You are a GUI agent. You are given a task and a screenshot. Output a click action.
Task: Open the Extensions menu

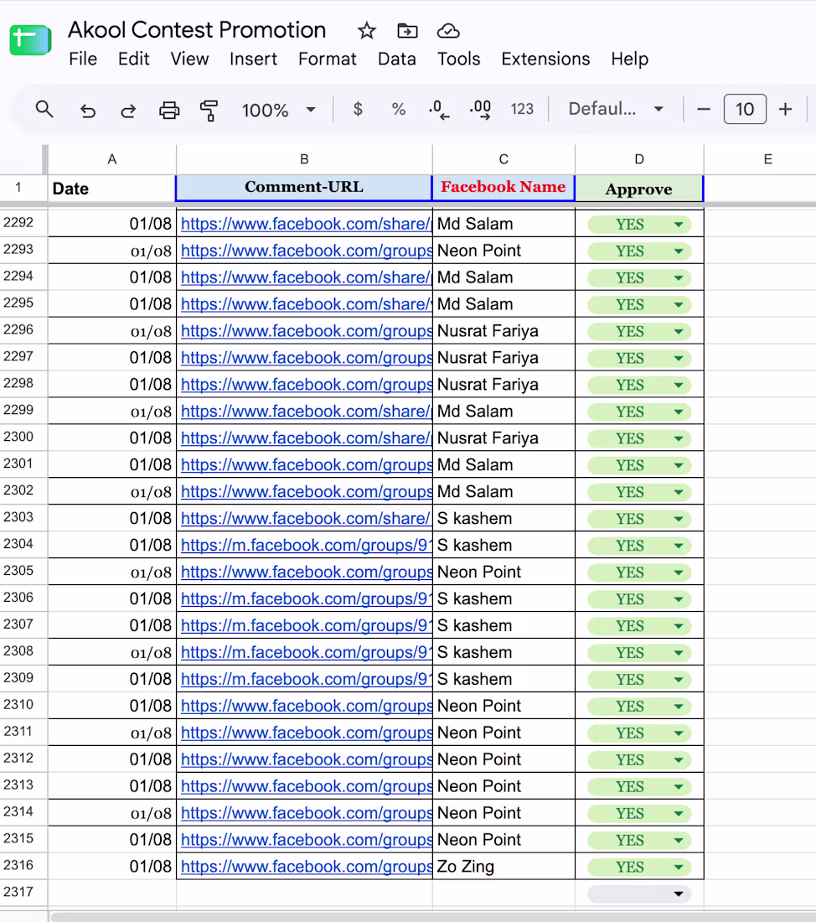click(545, 59)
